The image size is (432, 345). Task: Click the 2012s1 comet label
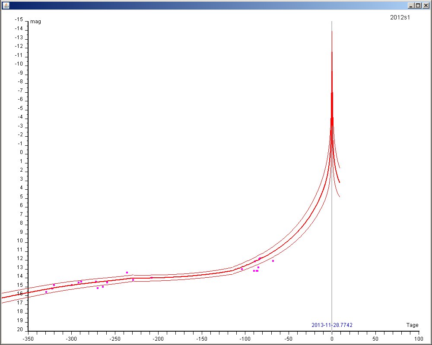click(400, 17)
